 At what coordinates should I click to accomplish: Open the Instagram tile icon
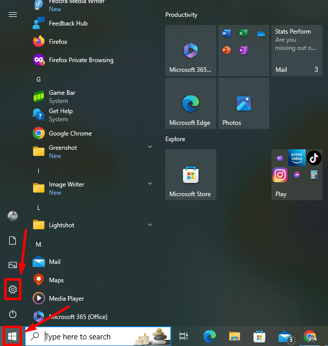[x=280, y=175]
